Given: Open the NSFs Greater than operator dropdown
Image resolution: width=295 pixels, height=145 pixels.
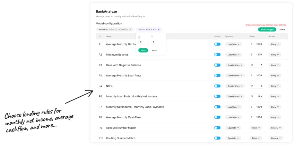Looking at the screenshot, I should 235,86.
